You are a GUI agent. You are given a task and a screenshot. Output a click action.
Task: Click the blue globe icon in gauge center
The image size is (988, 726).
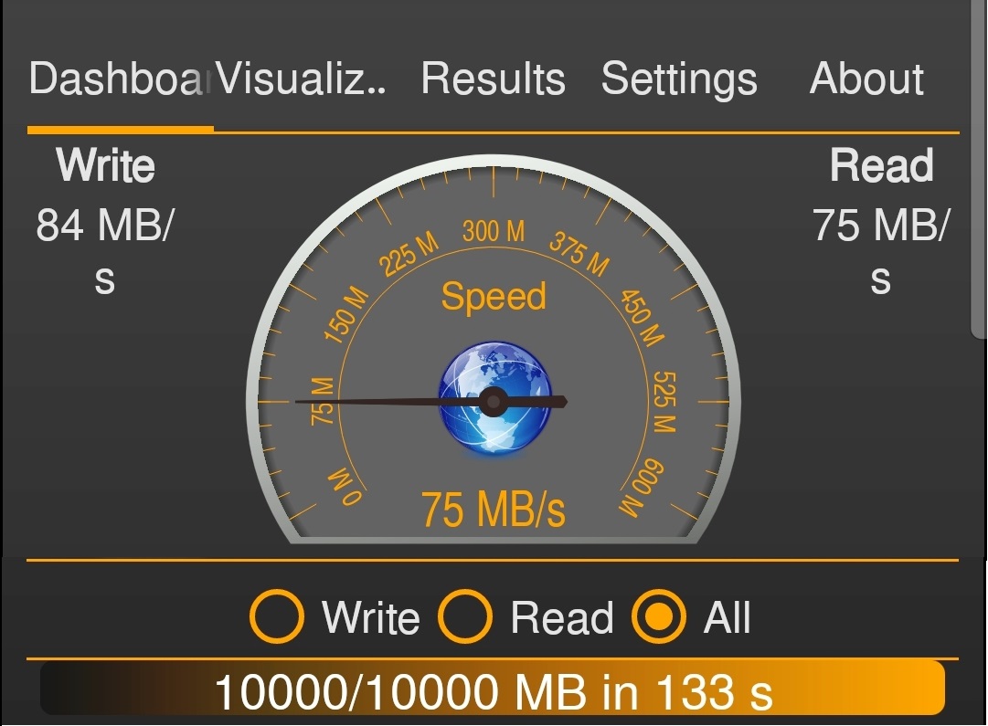[x=494, y=398]
